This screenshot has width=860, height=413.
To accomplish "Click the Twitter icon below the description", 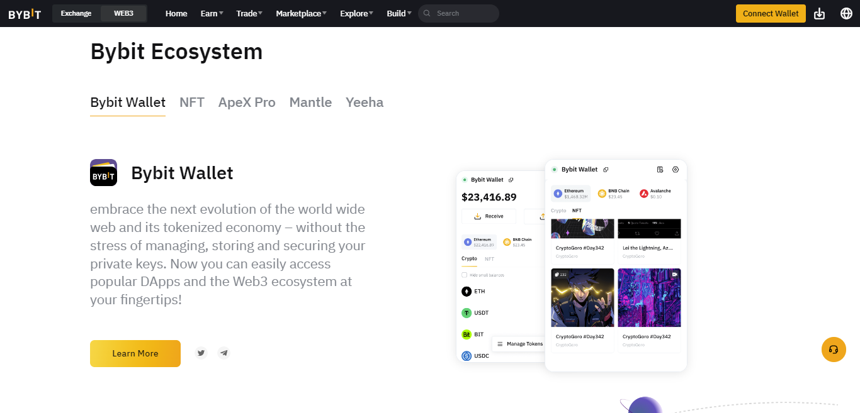I will click(x=201, y=353).
